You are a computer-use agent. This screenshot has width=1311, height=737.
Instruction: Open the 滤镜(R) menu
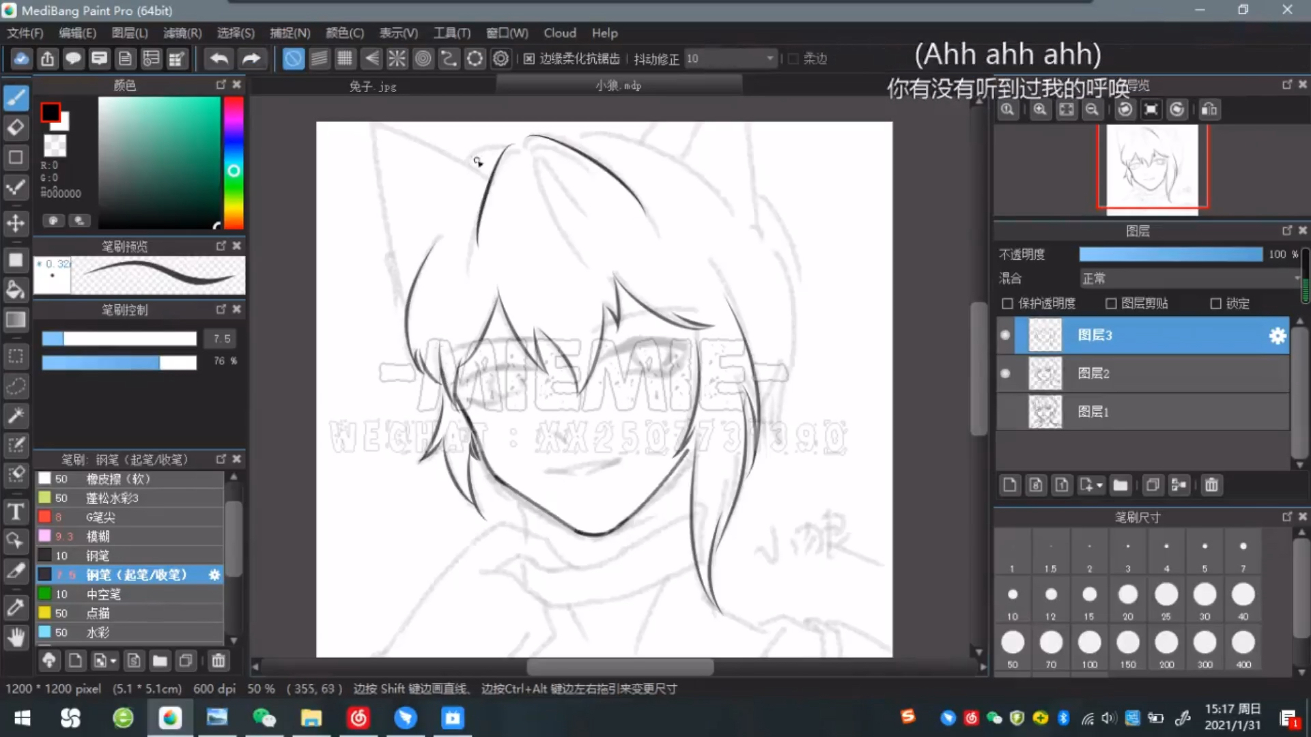182,33
